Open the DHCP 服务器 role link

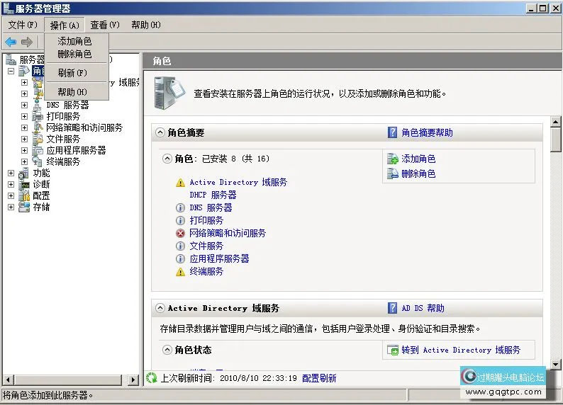213,195
